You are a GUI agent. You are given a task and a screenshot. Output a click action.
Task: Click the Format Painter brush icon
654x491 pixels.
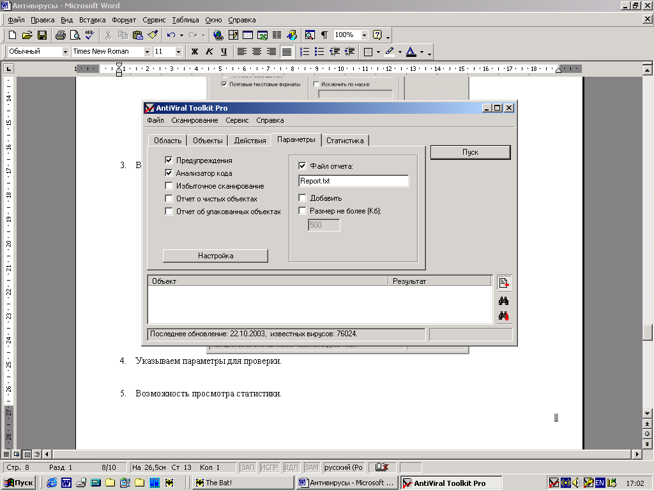153,35
